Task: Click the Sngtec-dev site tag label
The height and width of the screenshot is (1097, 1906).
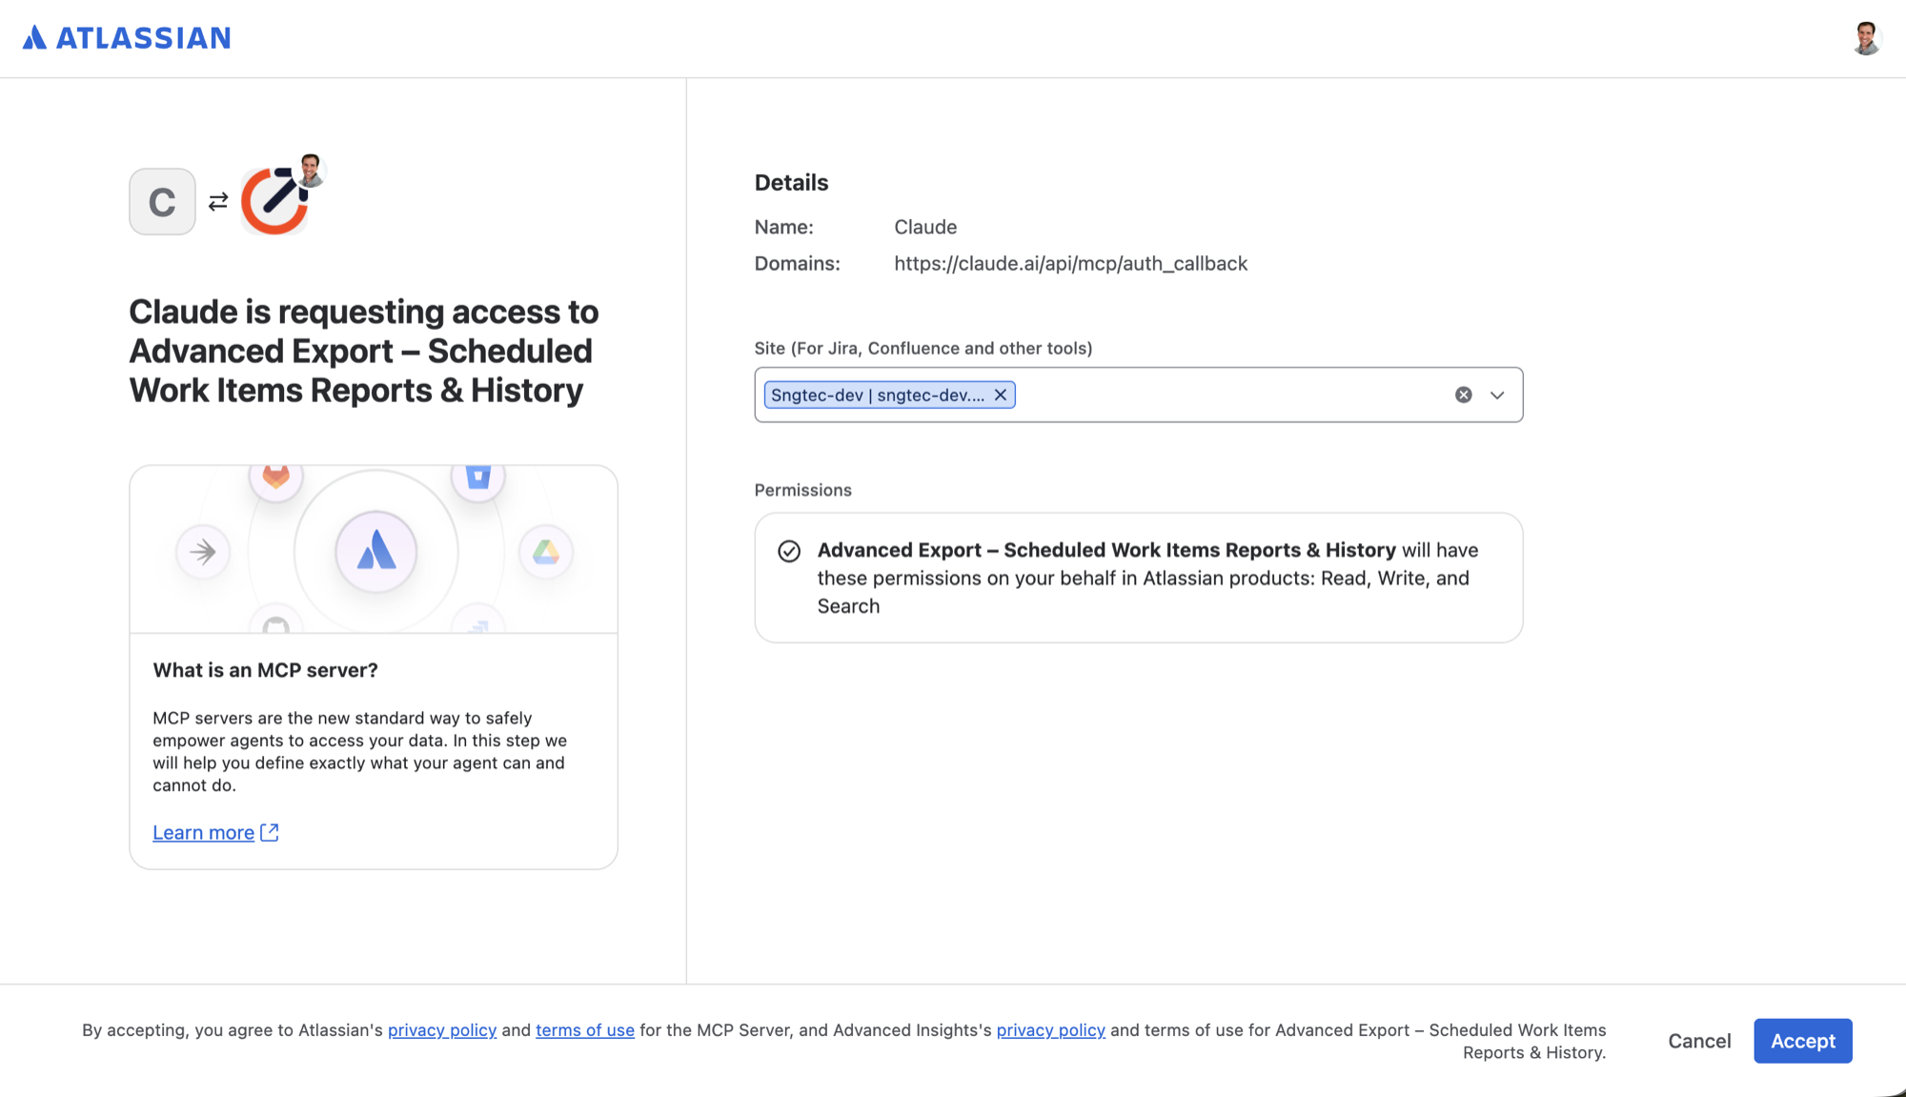Action: click(878, 395)
